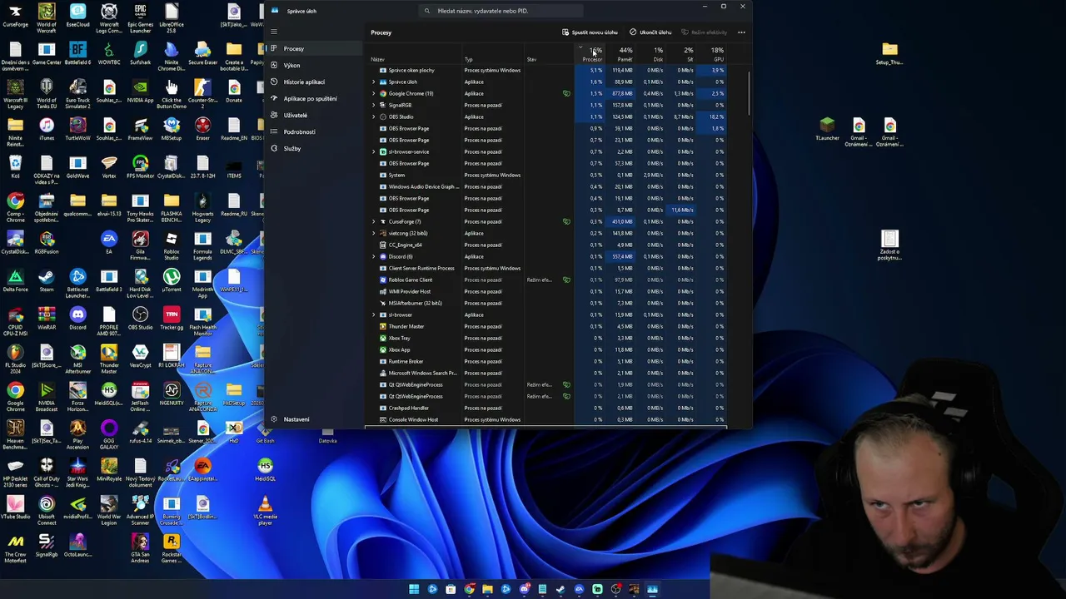1066x599 pixels.
Task: Click Ukončit úlohu to end task
Action: tap(650, 32)
